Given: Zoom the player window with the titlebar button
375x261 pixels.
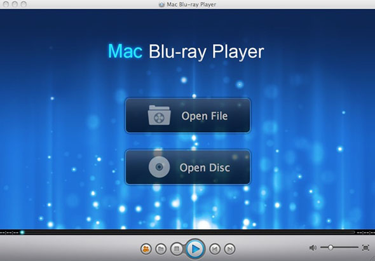Looking at the screenshot, I should 24,4.
